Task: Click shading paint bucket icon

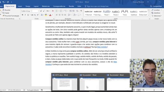Action: point(74,15)
